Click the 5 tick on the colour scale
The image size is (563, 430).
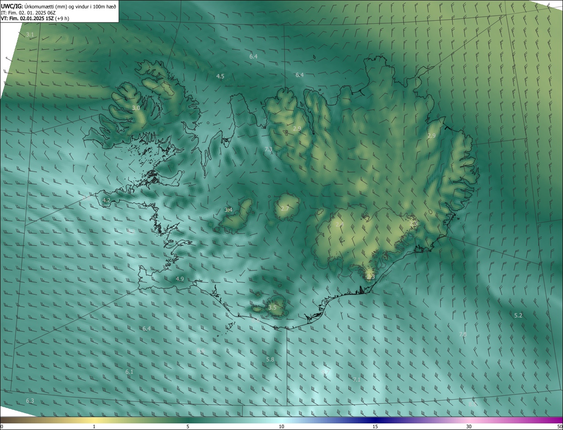188,427
